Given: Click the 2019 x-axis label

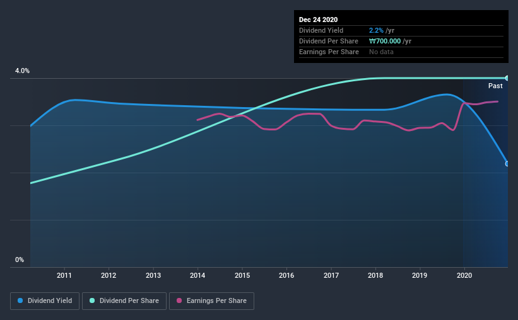Looking at the screenshot, I should pos(420,275).
